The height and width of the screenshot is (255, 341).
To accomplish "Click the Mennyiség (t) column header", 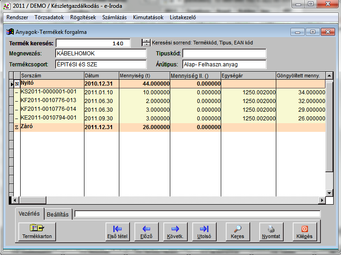I will (144, 76).
